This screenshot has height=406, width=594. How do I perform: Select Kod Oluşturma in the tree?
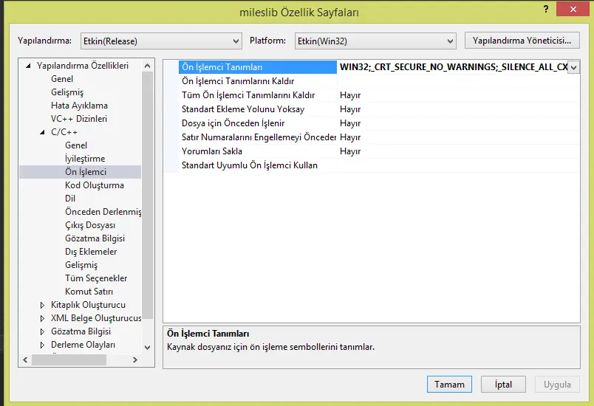point(94,185)
